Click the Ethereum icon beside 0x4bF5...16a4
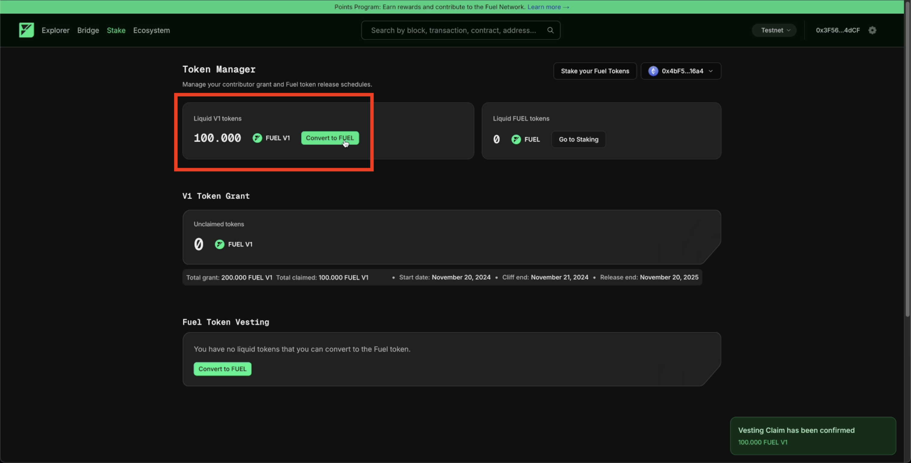The width and height of the screenshot is (911, 463). click(x=653, y=71)
